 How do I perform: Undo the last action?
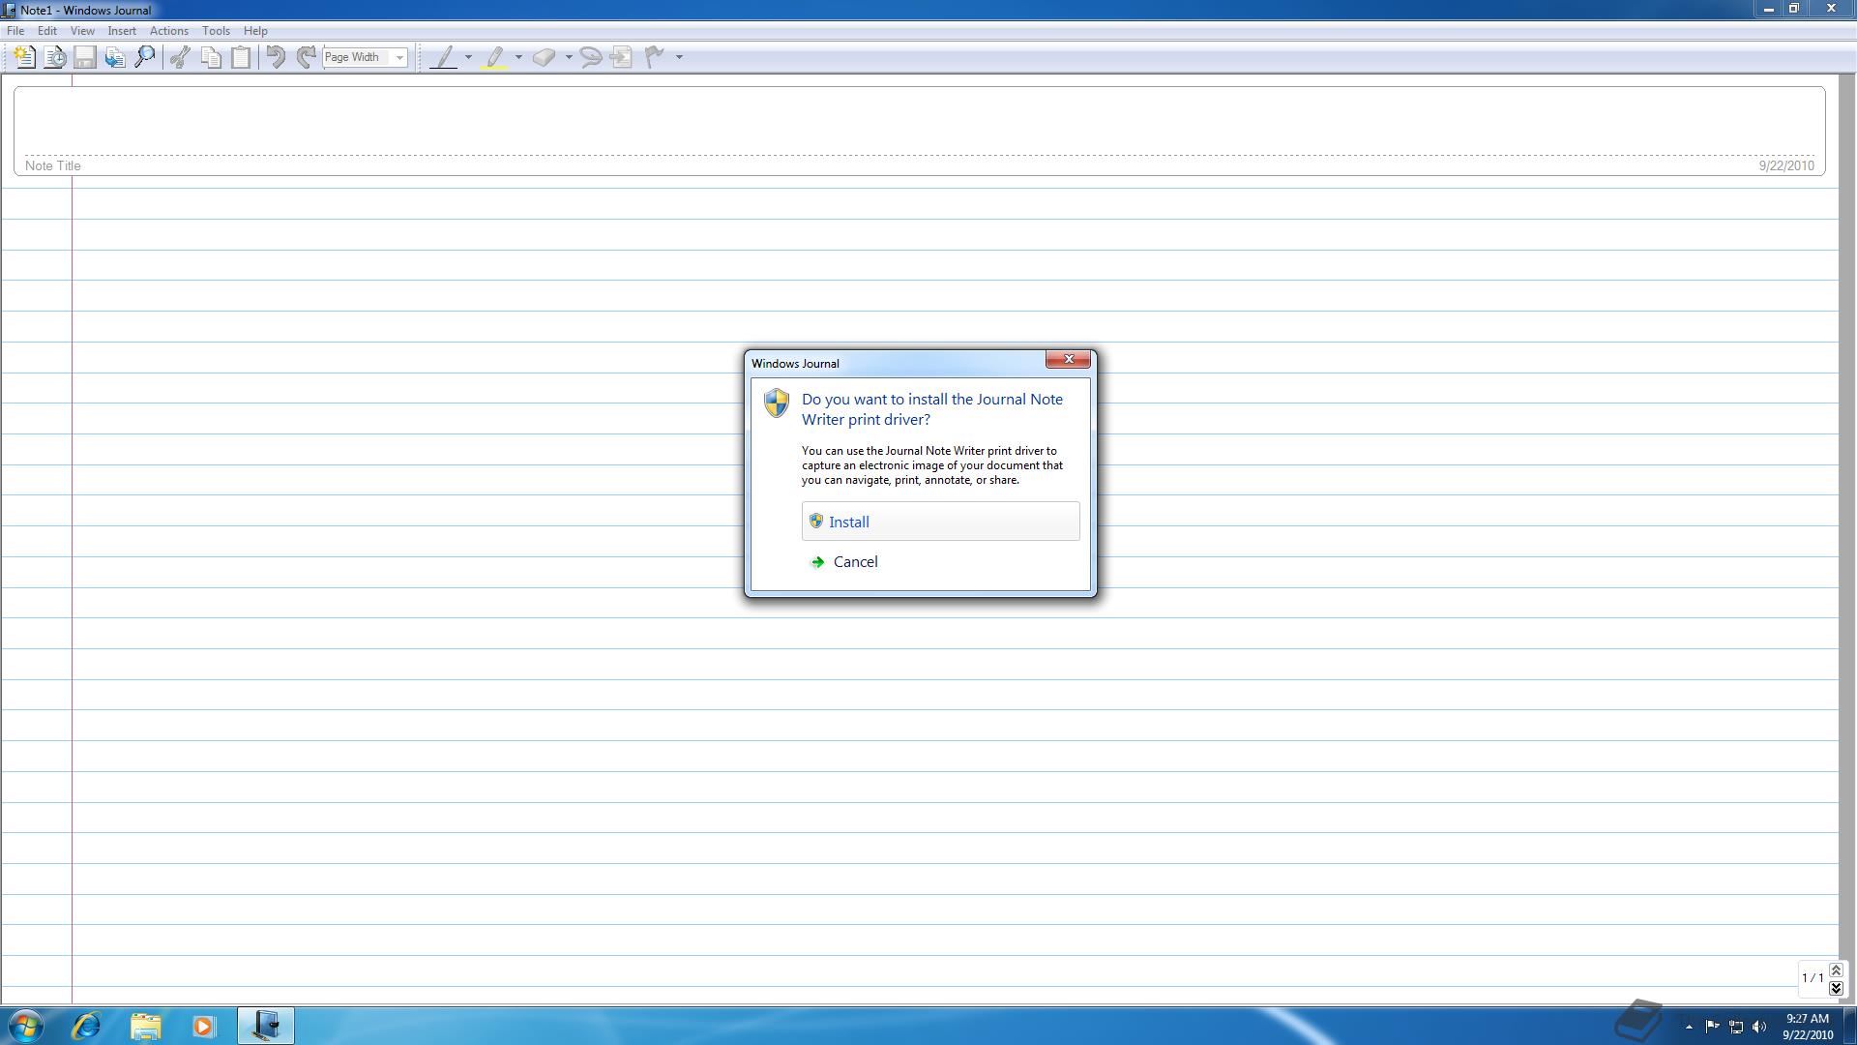[x=276, y=57]
